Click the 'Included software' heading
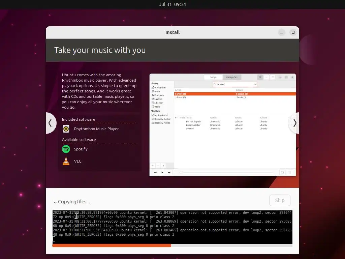This screenshot has height=259, width=345. [x=79, y=119]
